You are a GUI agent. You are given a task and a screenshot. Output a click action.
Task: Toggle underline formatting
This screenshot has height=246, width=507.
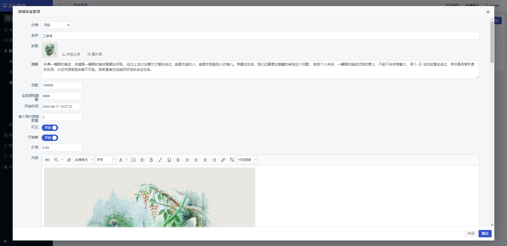(x=169, y=160)
